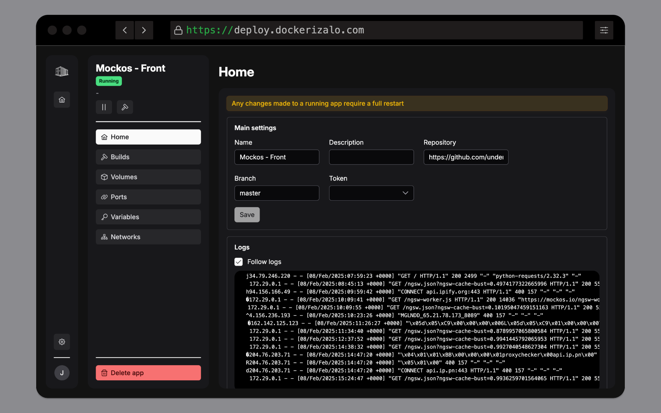This screenshot has width=661, height=413.
Task: Click the container logo icon in sidebar
Action: [62, 71]
